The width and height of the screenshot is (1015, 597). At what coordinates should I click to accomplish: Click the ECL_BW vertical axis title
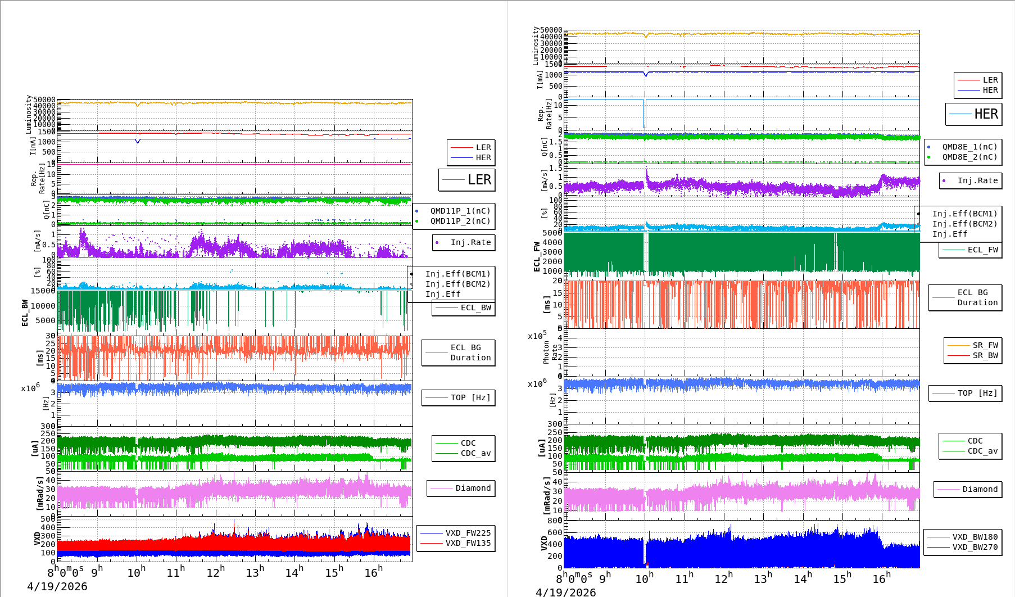click(25, 313)
